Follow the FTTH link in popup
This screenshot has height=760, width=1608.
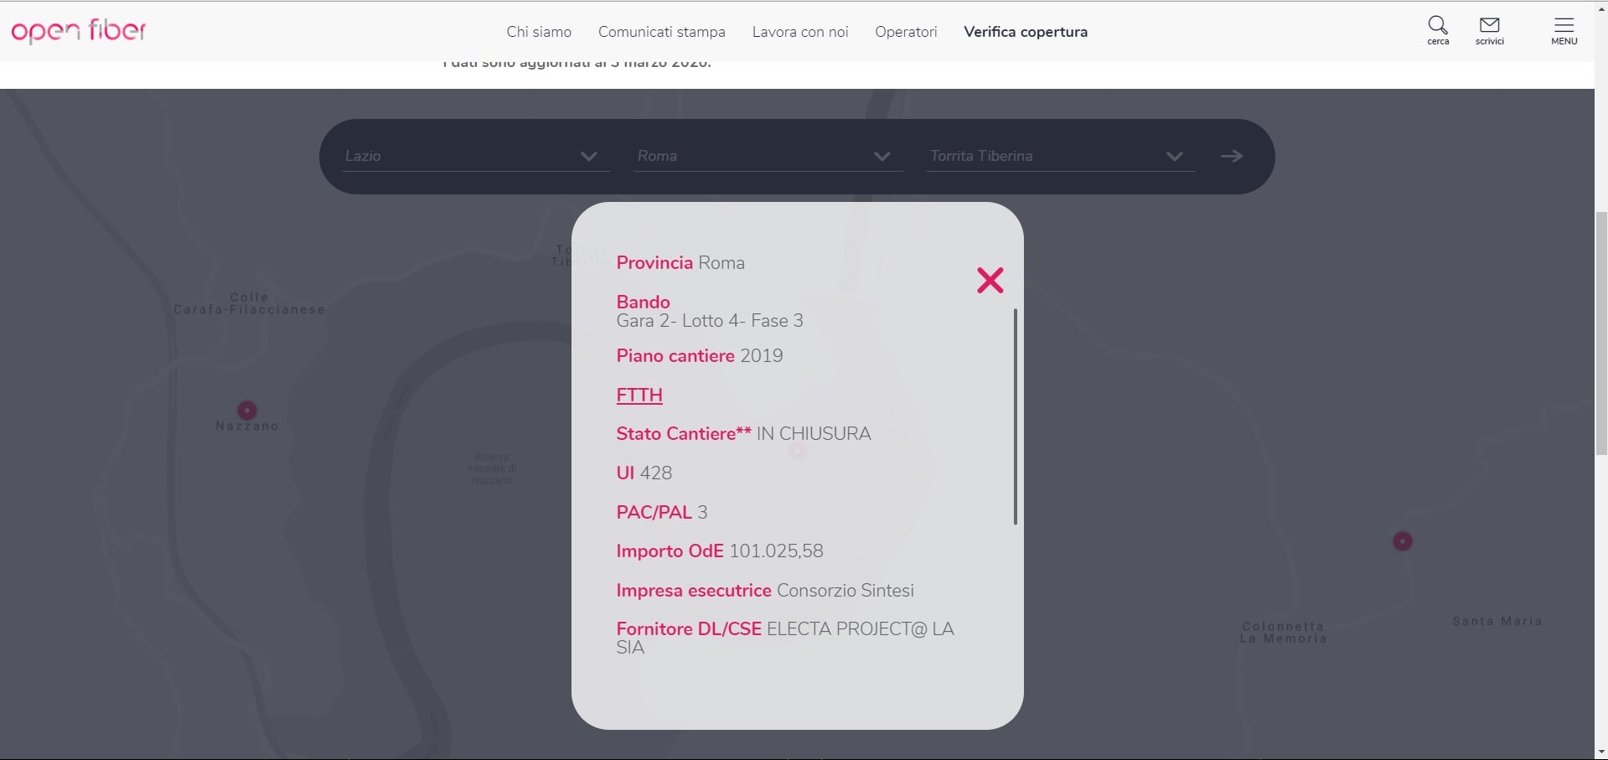coord(639,395)
